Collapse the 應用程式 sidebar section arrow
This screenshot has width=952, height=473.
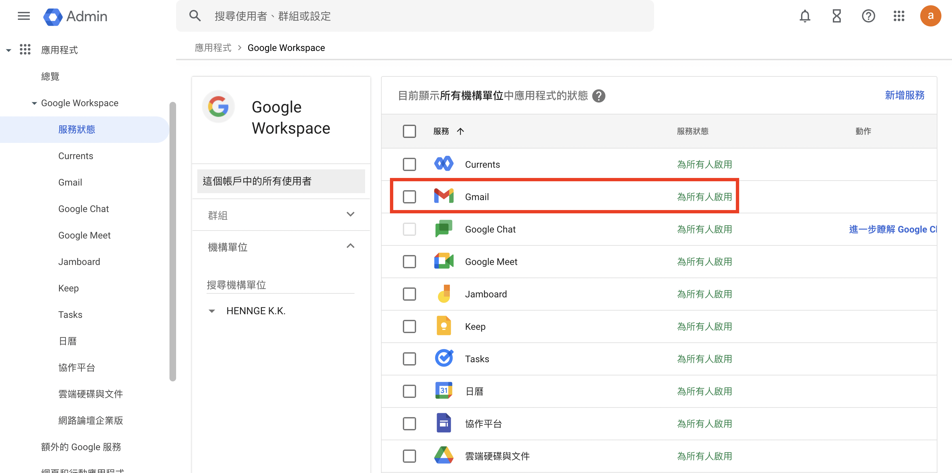(x=9, y=50)
